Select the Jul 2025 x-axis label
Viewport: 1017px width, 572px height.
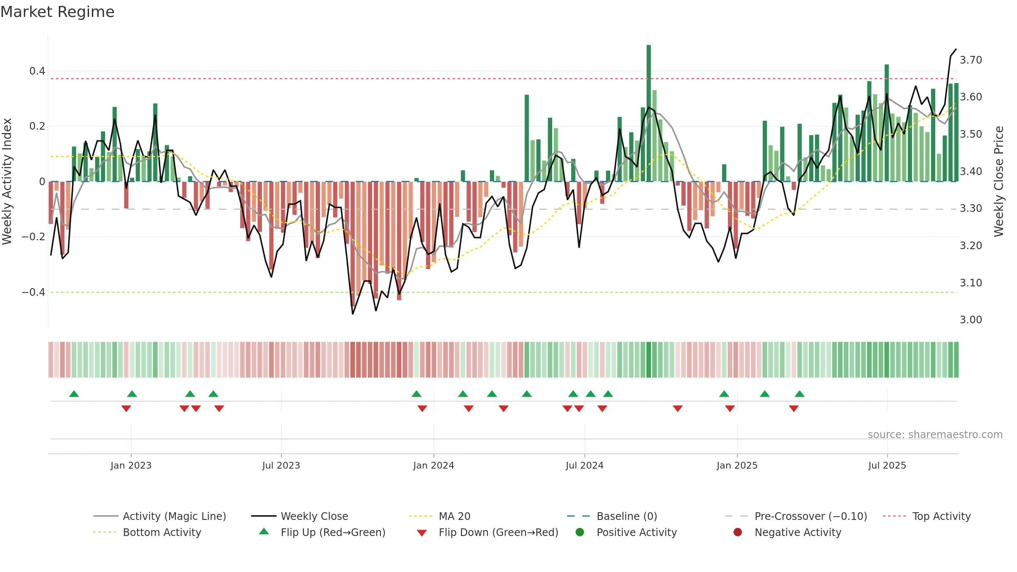point(887,465)
